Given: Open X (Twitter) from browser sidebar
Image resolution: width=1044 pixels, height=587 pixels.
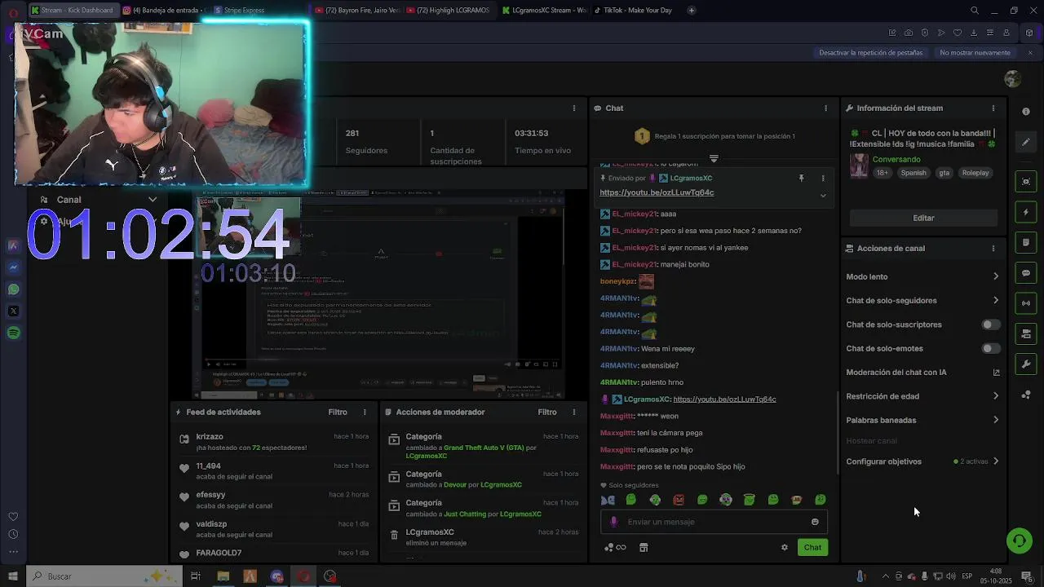Looking at the screenshot, I should coord(13,311).
